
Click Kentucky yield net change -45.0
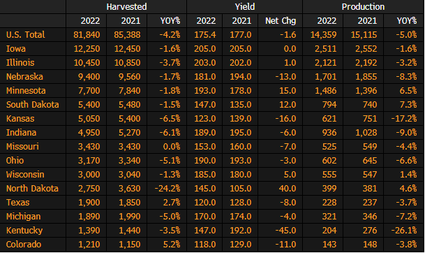[x=285, y=231]
